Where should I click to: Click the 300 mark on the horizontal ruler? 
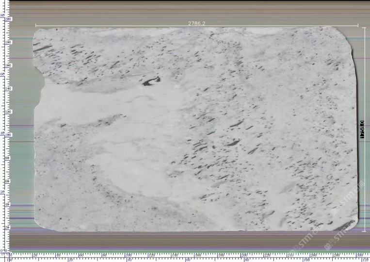[x=359, y=255]
